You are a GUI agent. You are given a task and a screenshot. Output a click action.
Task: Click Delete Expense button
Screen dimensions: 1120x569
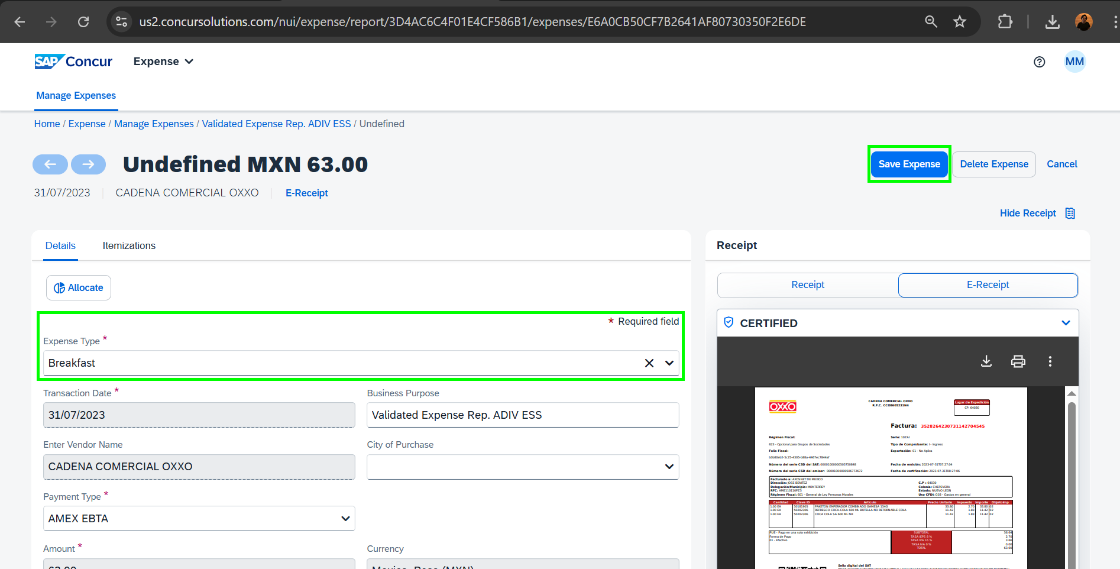(993, 164)
